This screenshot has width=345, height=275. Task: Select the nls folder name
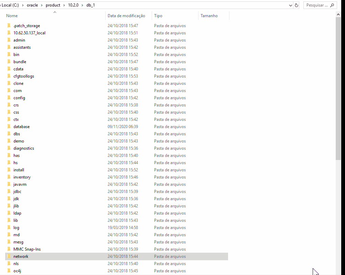[16, 264]
